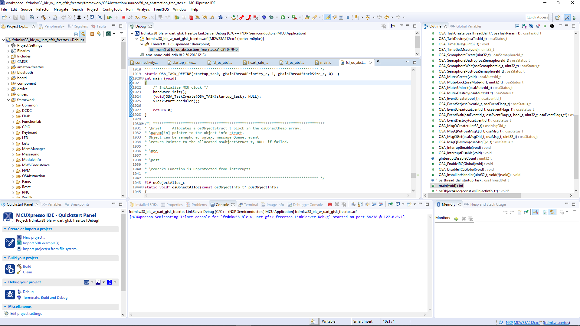This screenshot has height=326, width=580.
Task: Click the Resume debug button in toolbar
Action: pyautogui.click(x=110, y=18)
